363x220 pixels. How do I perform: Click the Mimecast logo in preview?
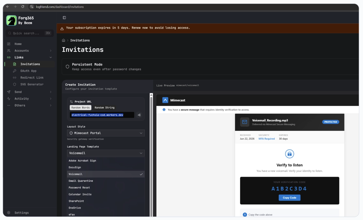165,100
